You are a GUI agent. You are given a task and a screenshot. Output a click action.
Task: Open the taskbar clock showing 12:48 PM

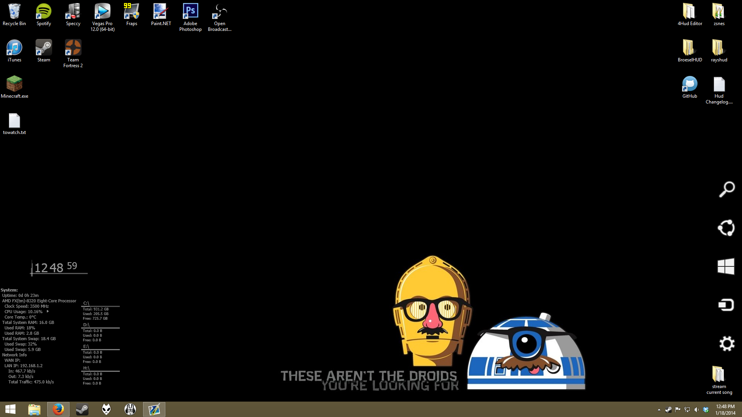pyautogui.click(x=725, y=410)
